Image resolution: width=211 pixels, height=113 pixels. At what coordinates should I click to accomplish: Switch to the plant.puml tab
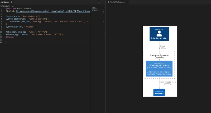point(5,2)
